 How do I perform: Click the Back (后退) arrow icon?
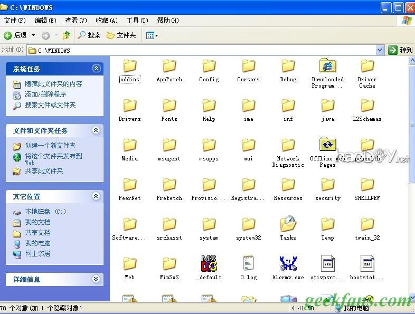(8, 35)
